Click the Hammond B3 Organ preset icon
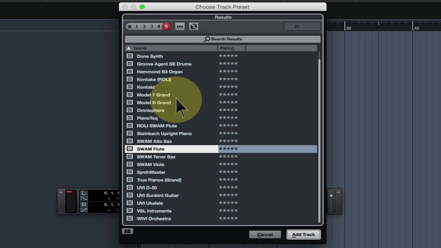The height and width of the screenshot is (248, 441). tap(130, 71)
